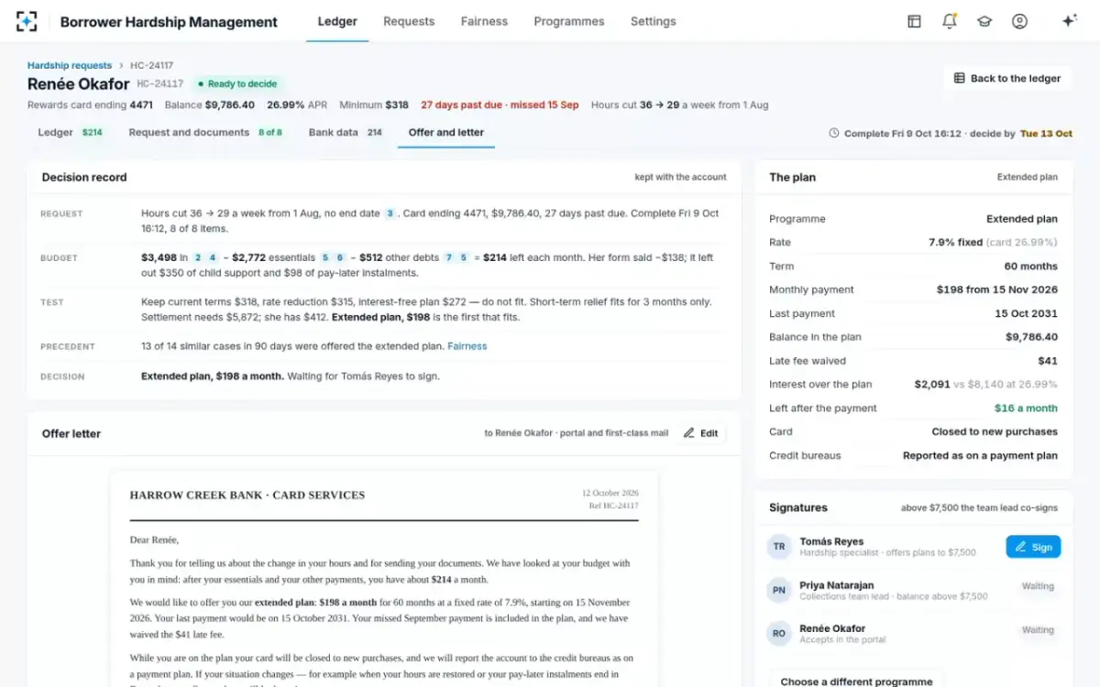Follow the Fairness link in Precedent row
The height and width of the screenshot is (687, 1100).
click(x=467, y=346)
